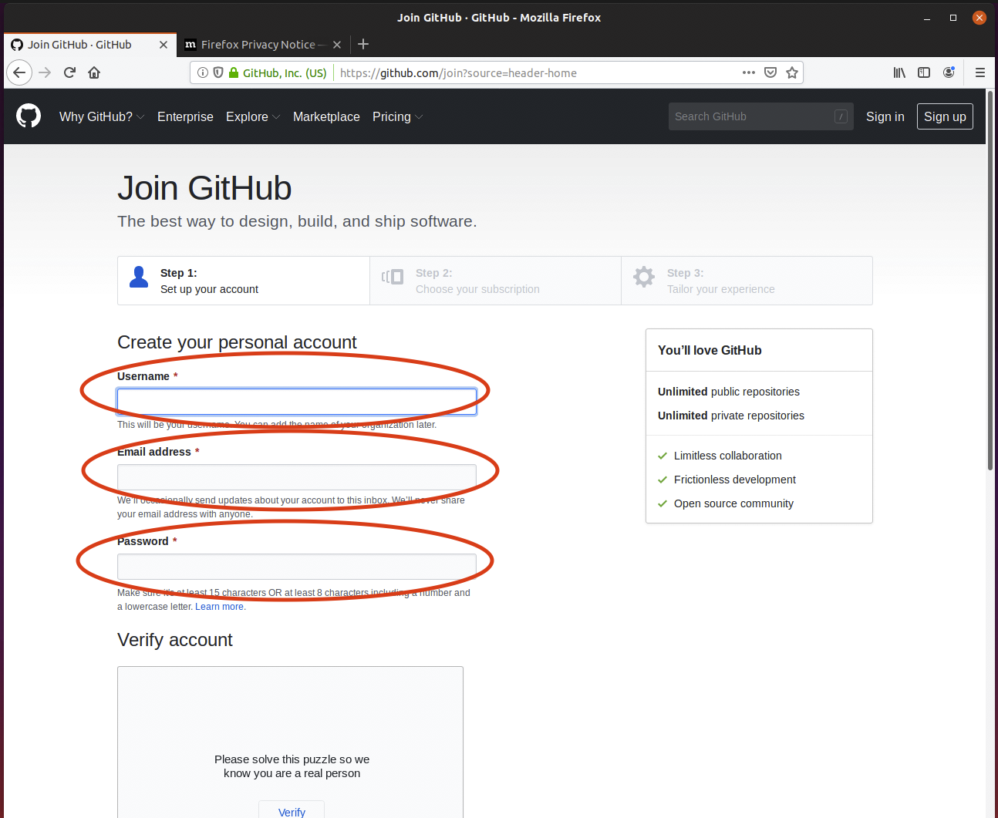Toggle the Firefox sidebar icon

[924, 72]
